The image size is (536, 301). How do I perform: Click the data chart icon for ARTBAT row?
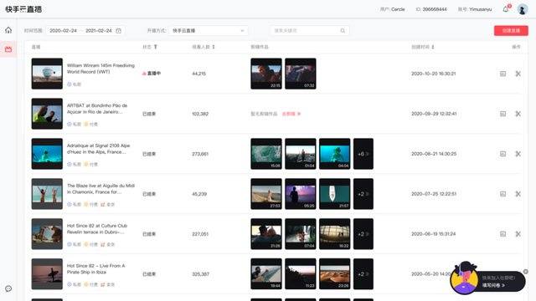[x=502, y=114]
